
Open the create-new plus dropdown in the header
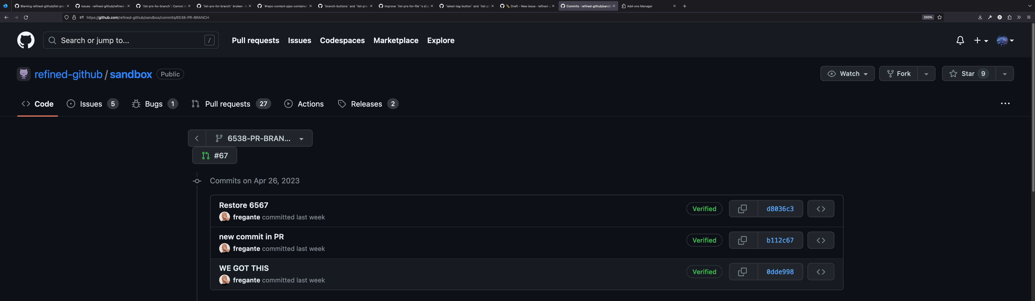(980, 40)
